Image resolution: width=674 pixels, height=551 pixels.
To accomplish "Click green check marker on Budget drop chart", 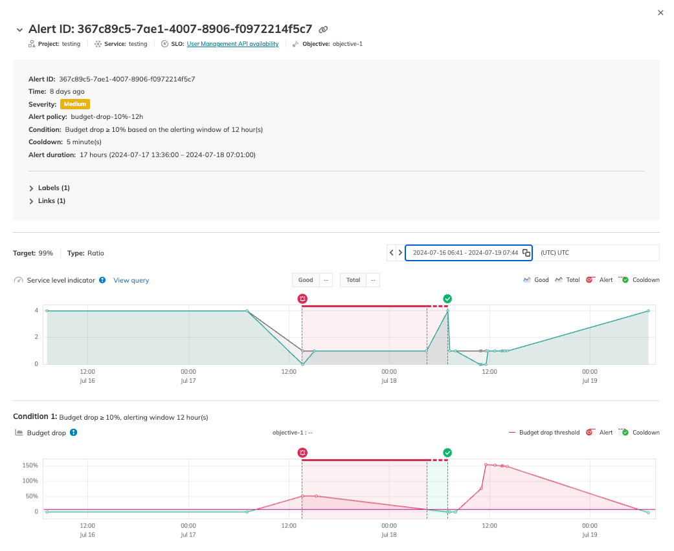I will (447, 453).
